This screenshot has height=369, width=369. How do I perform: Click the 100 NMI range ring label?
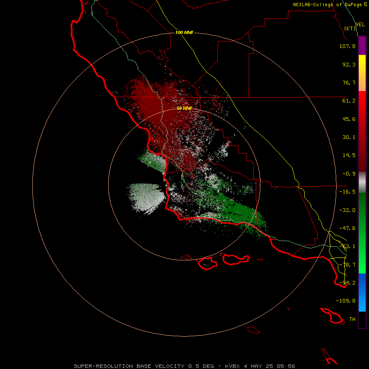(x=184, y=32)
